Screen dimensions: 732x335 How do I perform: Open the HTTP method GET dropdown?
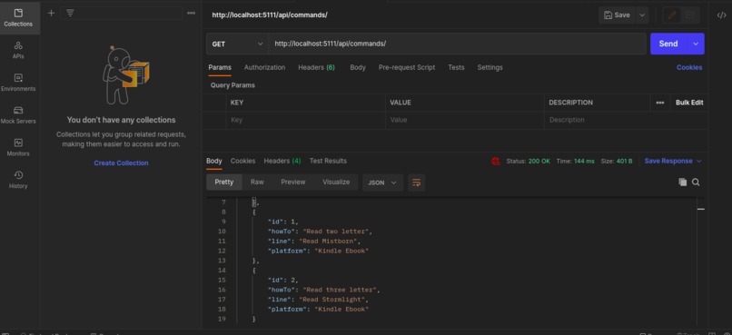(237, 44)
